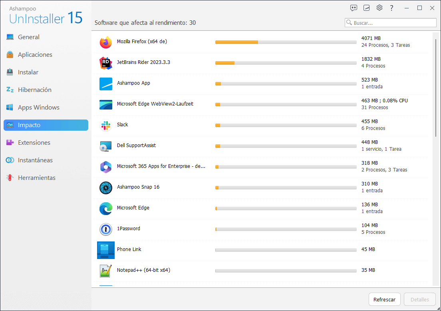Click the General sidebar monitor icon

pos(10,37)
